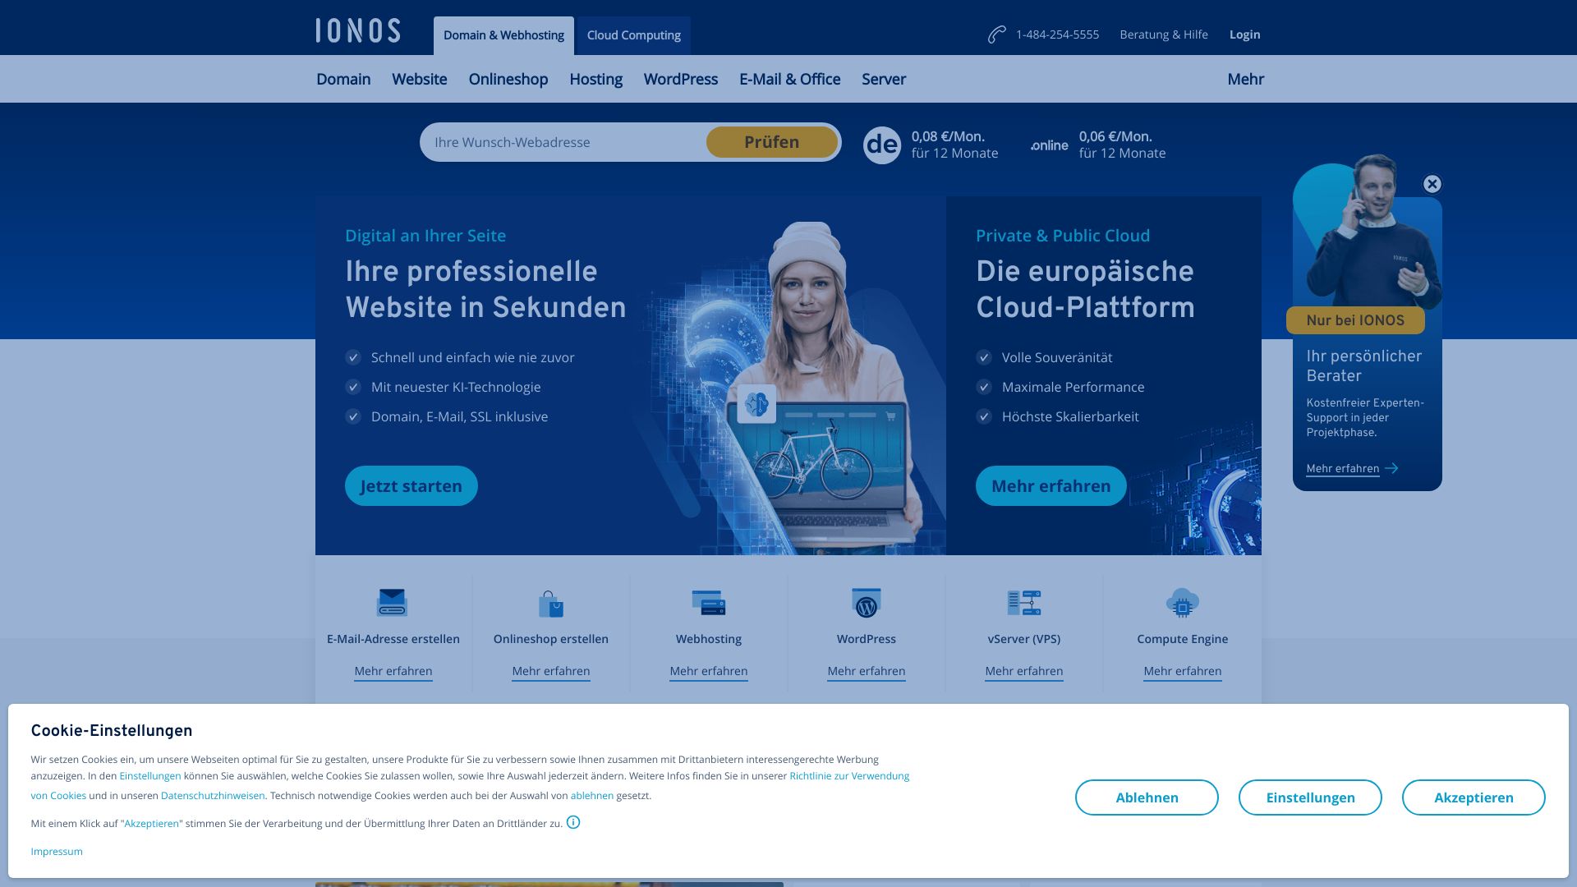Image resolution: width=1577 pixels, height=887 pixels.
Task: Open the Hosting navigation menu
Action: tap(595, 80)
